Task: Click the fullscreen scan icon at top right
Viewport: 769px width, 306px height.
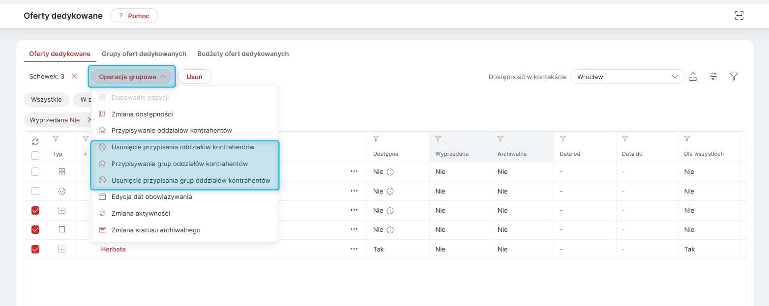Action: pyautogui.click(x=739, y=16)
